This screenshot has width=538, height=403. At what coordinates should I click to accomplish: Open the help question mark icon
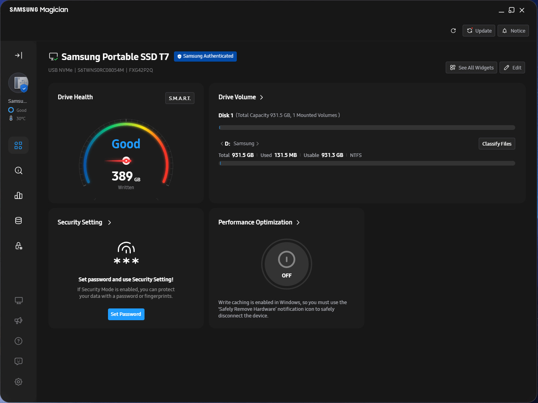[x=18, y=341]
